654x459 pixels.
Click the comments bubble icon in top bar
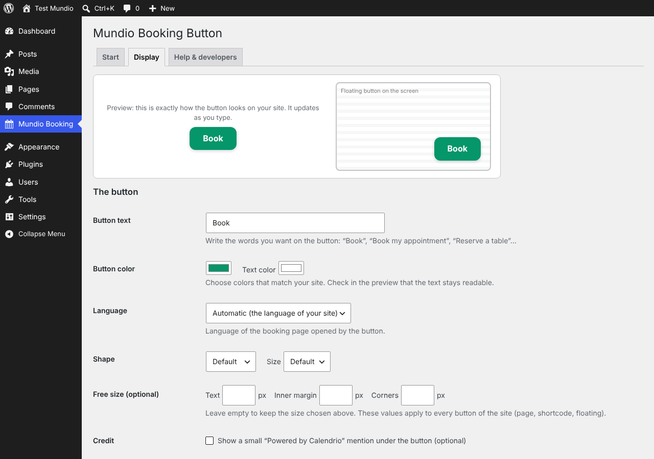127,8
